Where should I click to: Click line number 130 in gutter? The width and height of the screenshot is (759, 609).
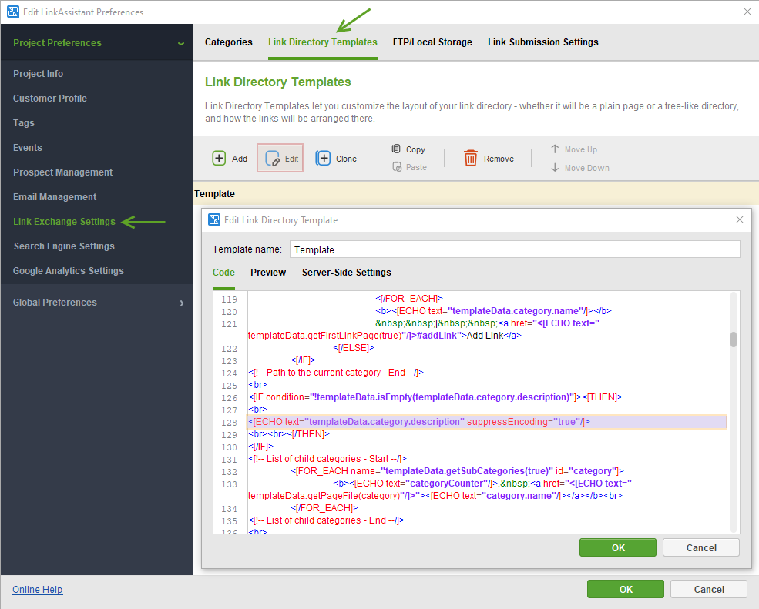point(230,447)
